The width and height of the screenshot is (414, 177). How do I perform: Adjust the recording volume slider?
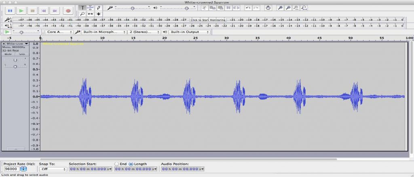click(x=132, y=8)
